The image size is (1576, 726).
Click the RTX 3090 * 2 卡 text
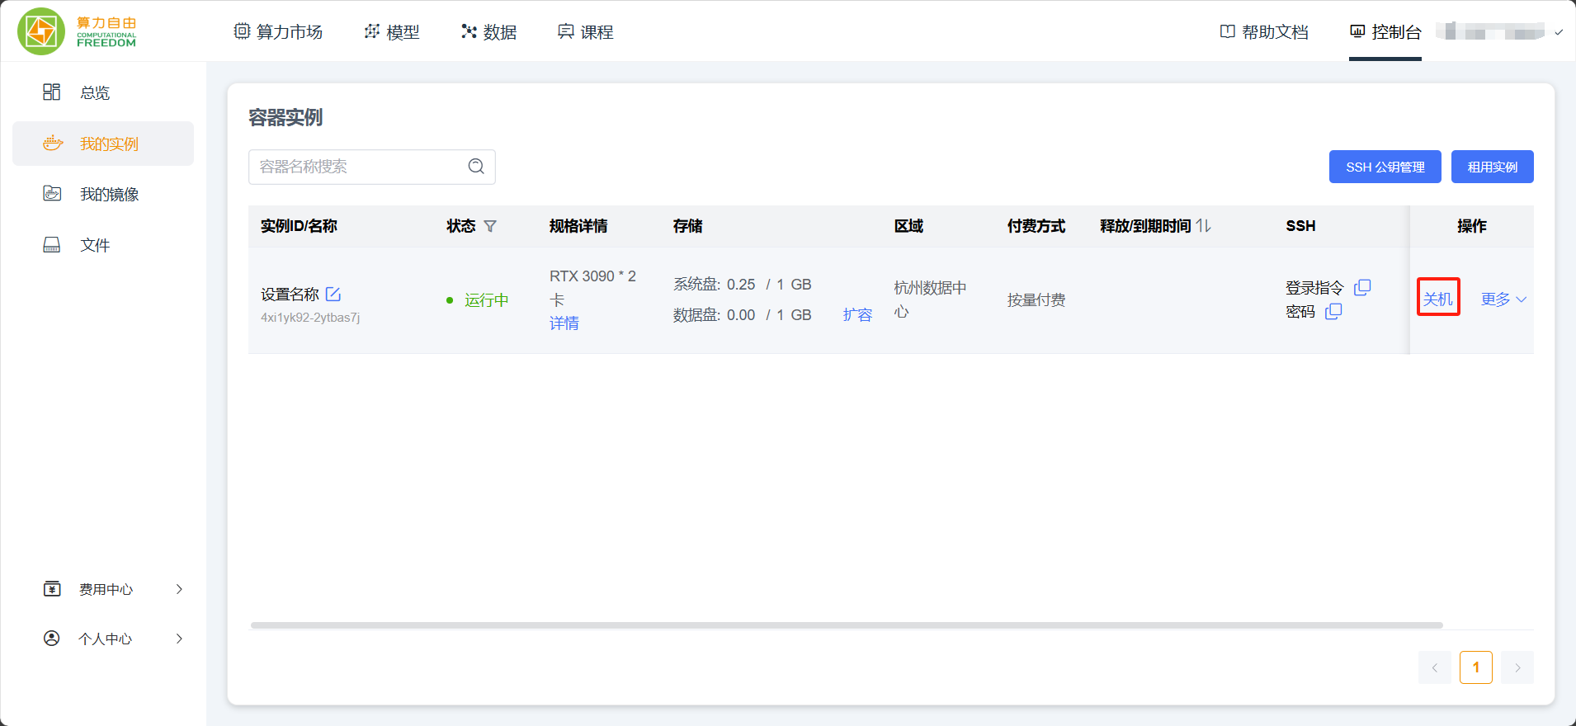point(592,288)
